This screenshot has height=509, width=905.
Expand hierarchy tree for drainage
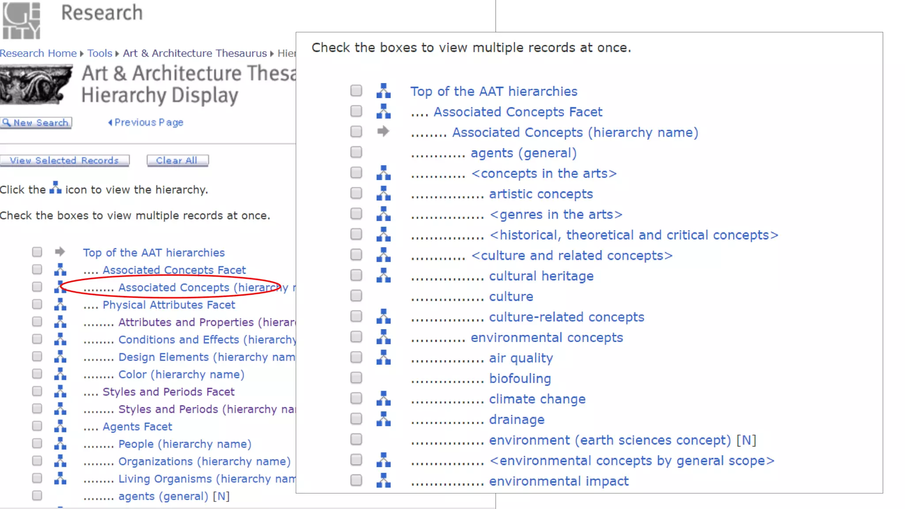click(383, 419)
